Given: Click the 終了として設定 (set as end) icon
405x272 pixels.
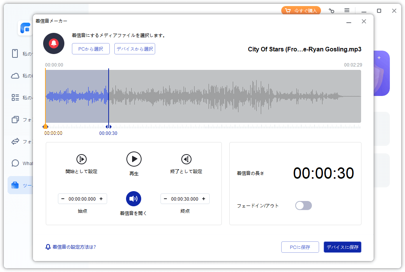Looking at the screenshot, I should [185, 159].
